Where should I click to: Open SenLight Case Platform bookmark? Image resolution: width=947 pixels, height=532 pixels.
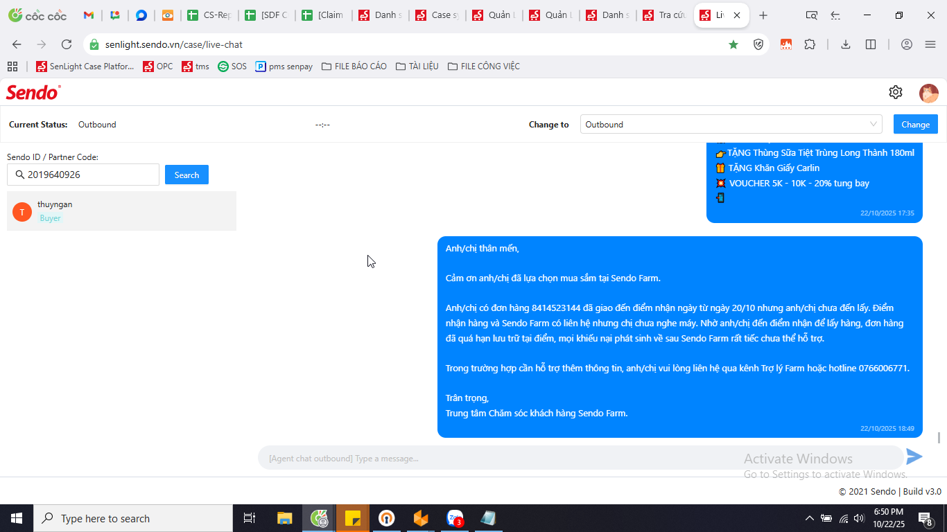coord(85,66)
